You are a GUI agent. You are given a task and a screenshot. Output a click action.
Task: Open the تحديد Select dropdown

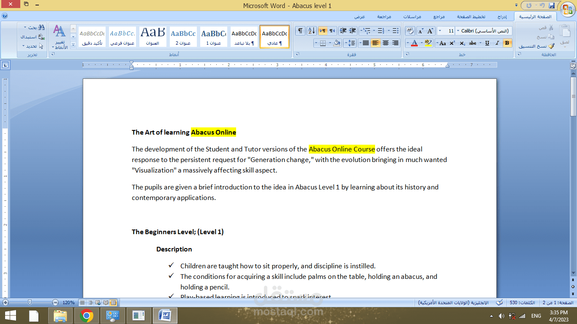tap(33, 46)
